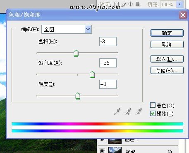
Task: Close the 色相/饱和度 dialog
Action: [183, 15]
